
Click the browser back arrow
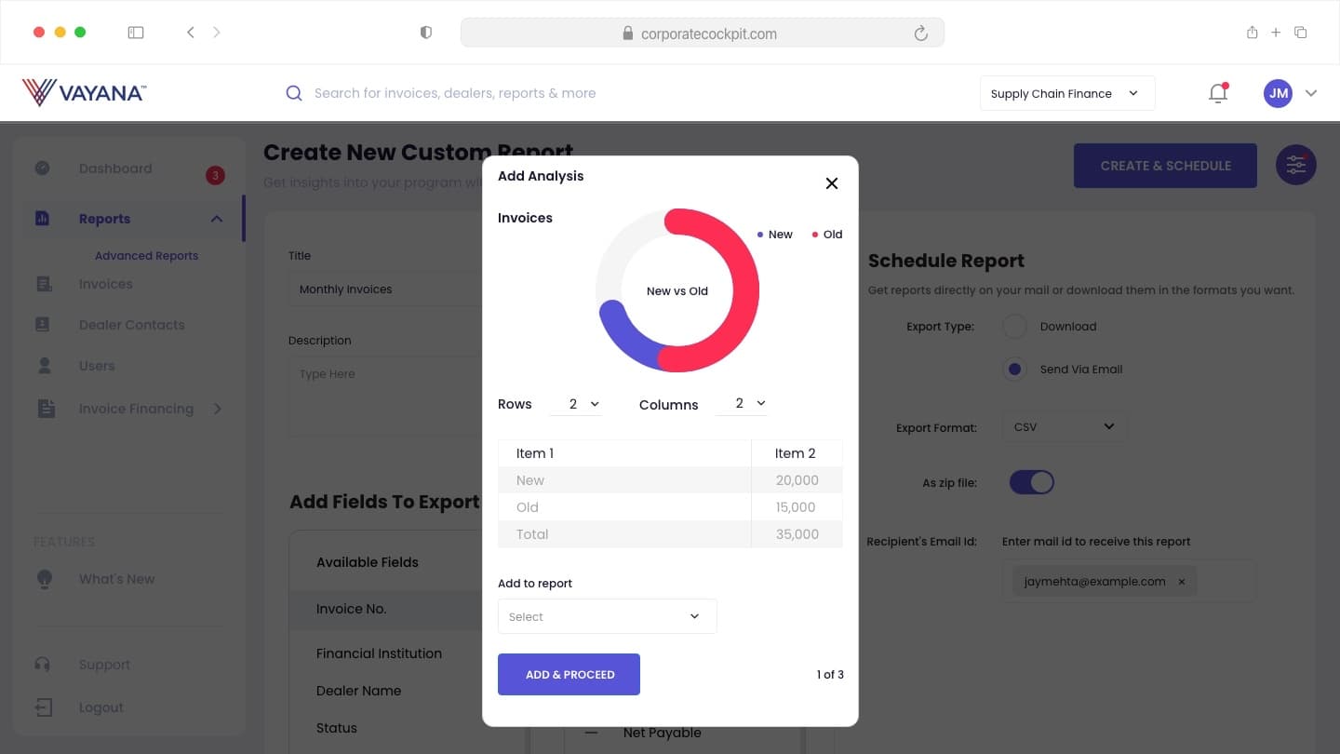(191, 32)
